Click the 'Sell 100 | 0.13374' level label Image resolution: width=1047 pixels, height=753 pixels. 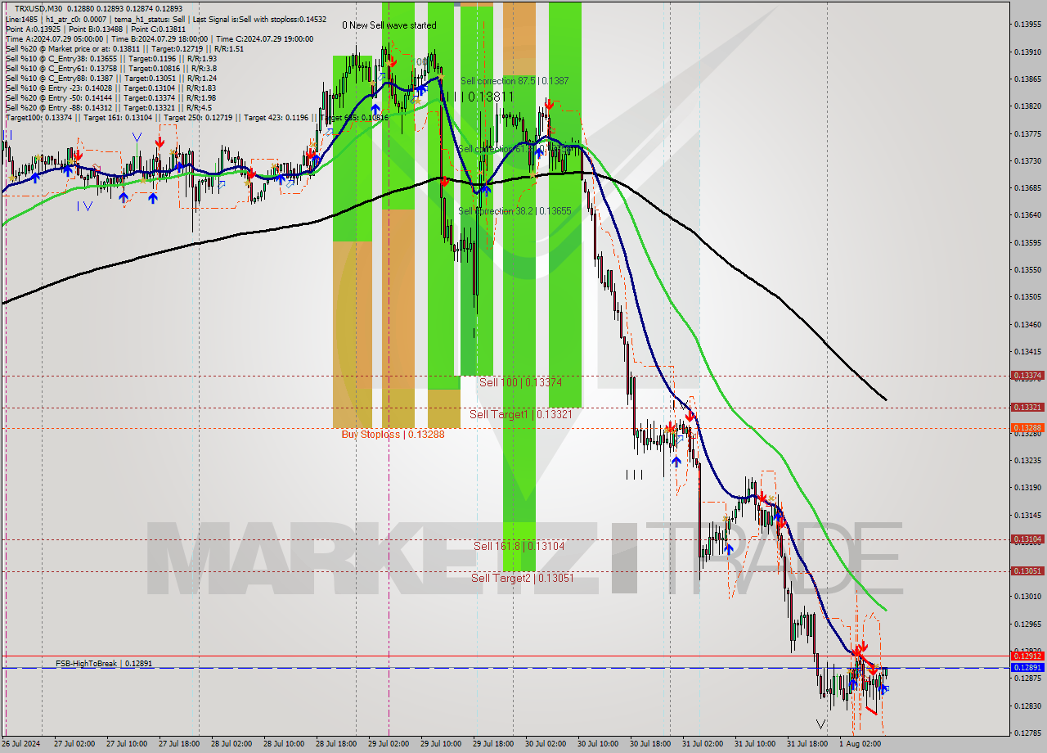[520, 382]
